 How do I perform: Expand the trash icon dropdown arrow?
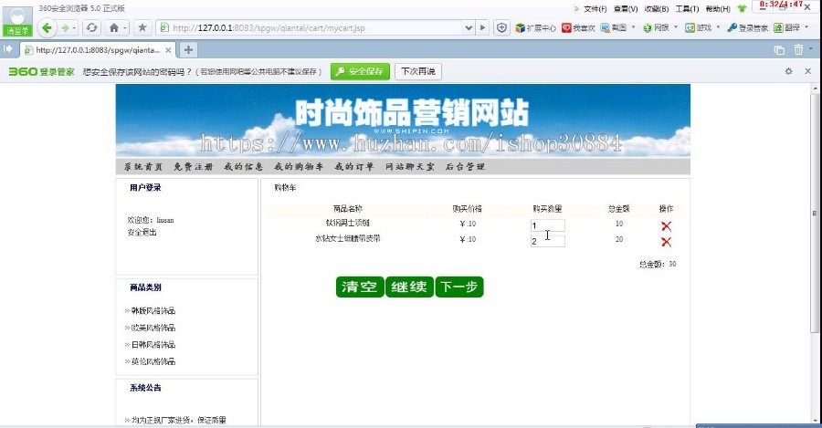pos(810,48)
